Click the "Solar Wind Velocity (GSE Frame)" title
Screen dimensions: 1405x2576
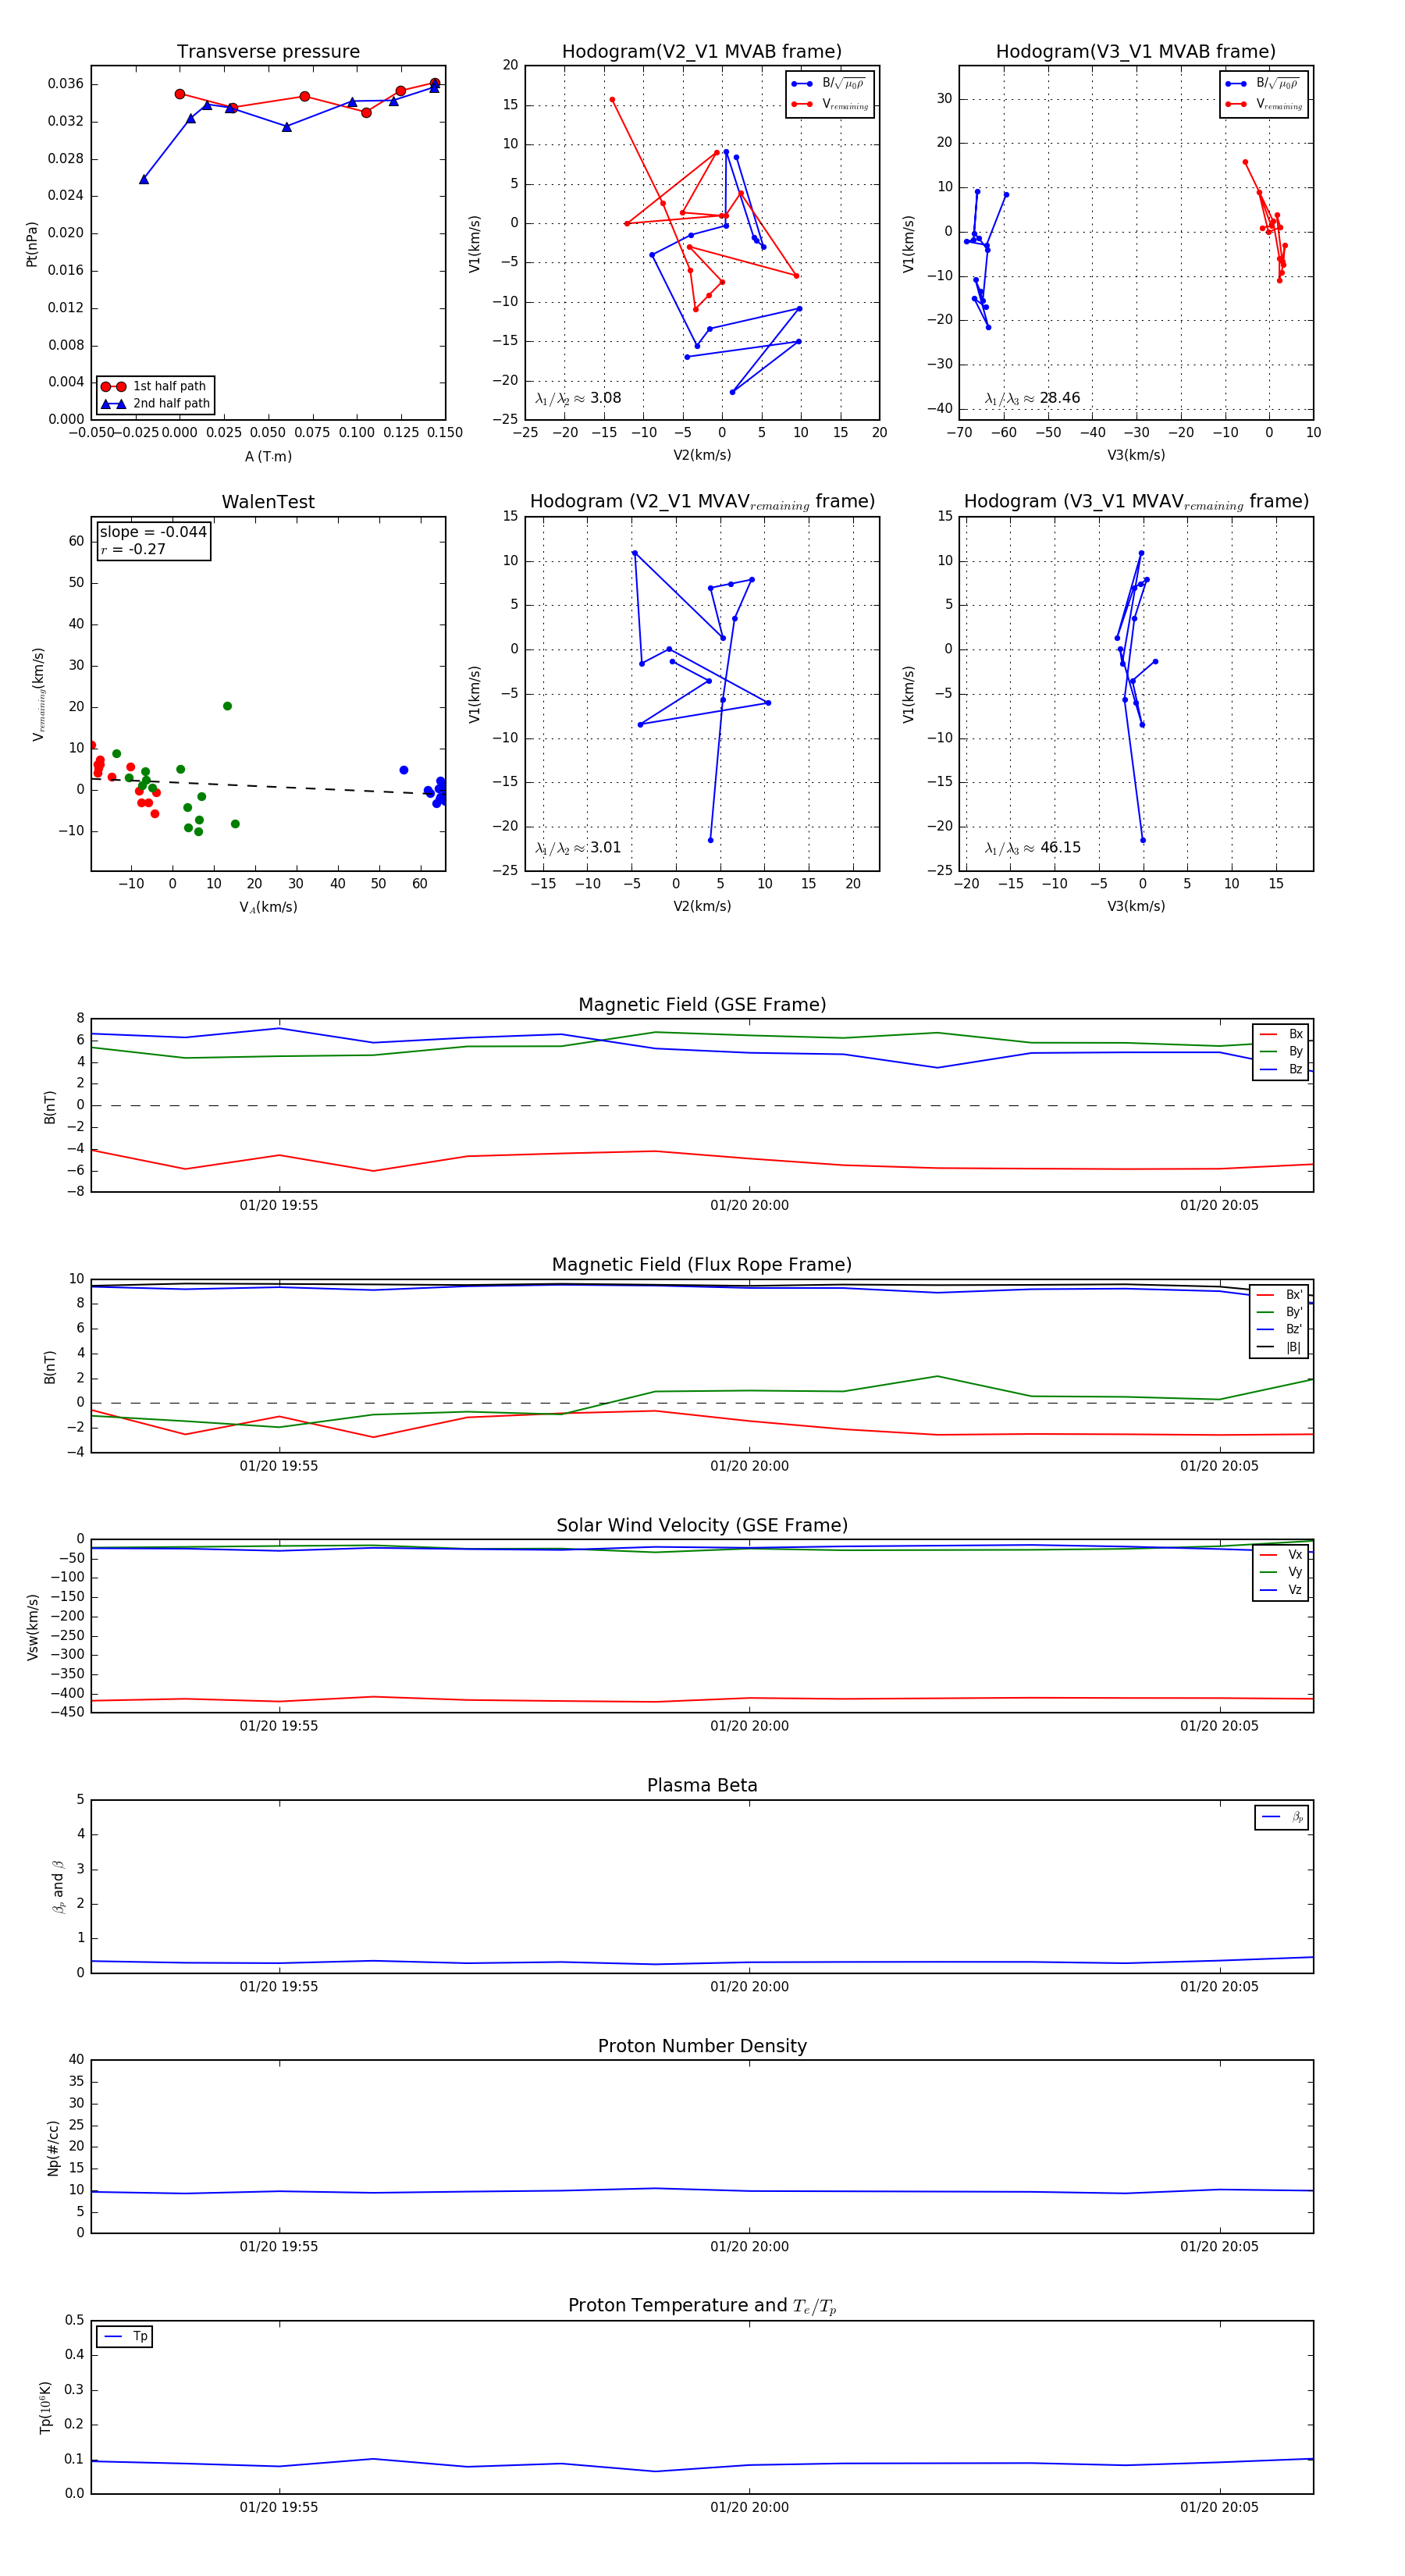(702, 1525)
